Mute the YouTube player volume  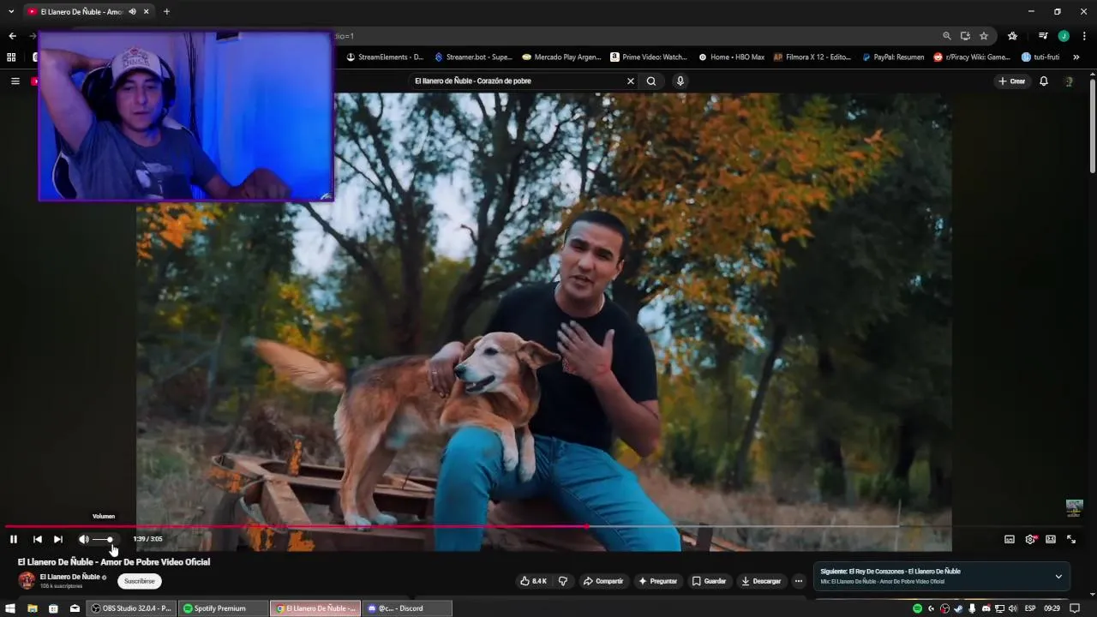pyautogui.click(x=83, y=539)
